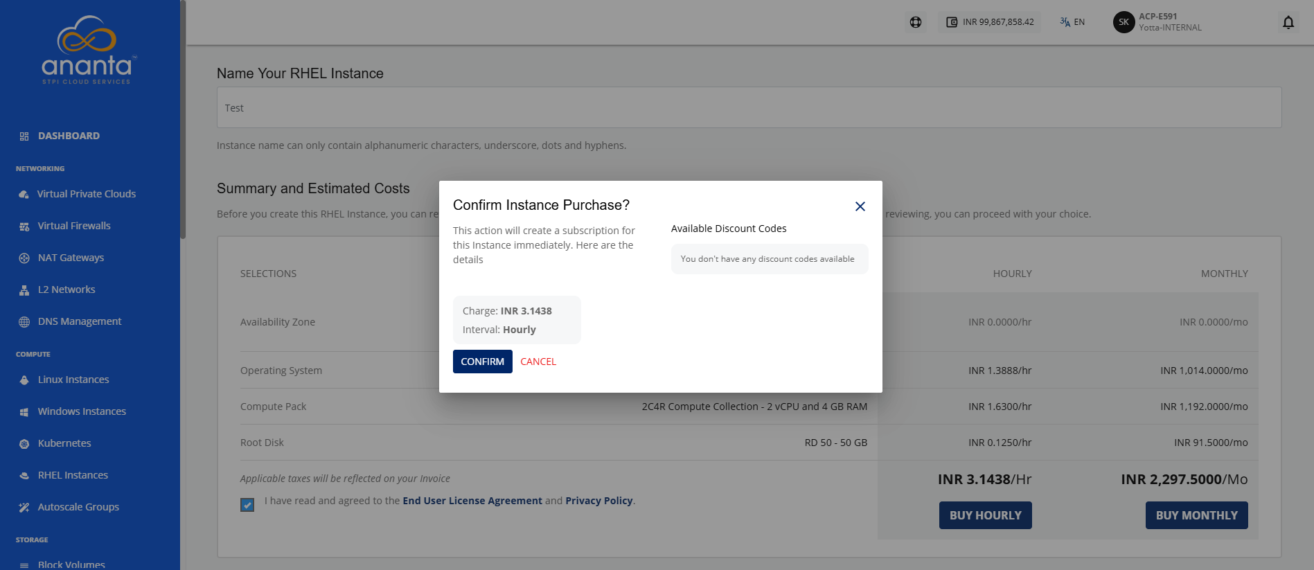
Task: Click the support lifebuoy icon
Action: tap(916, 22)
